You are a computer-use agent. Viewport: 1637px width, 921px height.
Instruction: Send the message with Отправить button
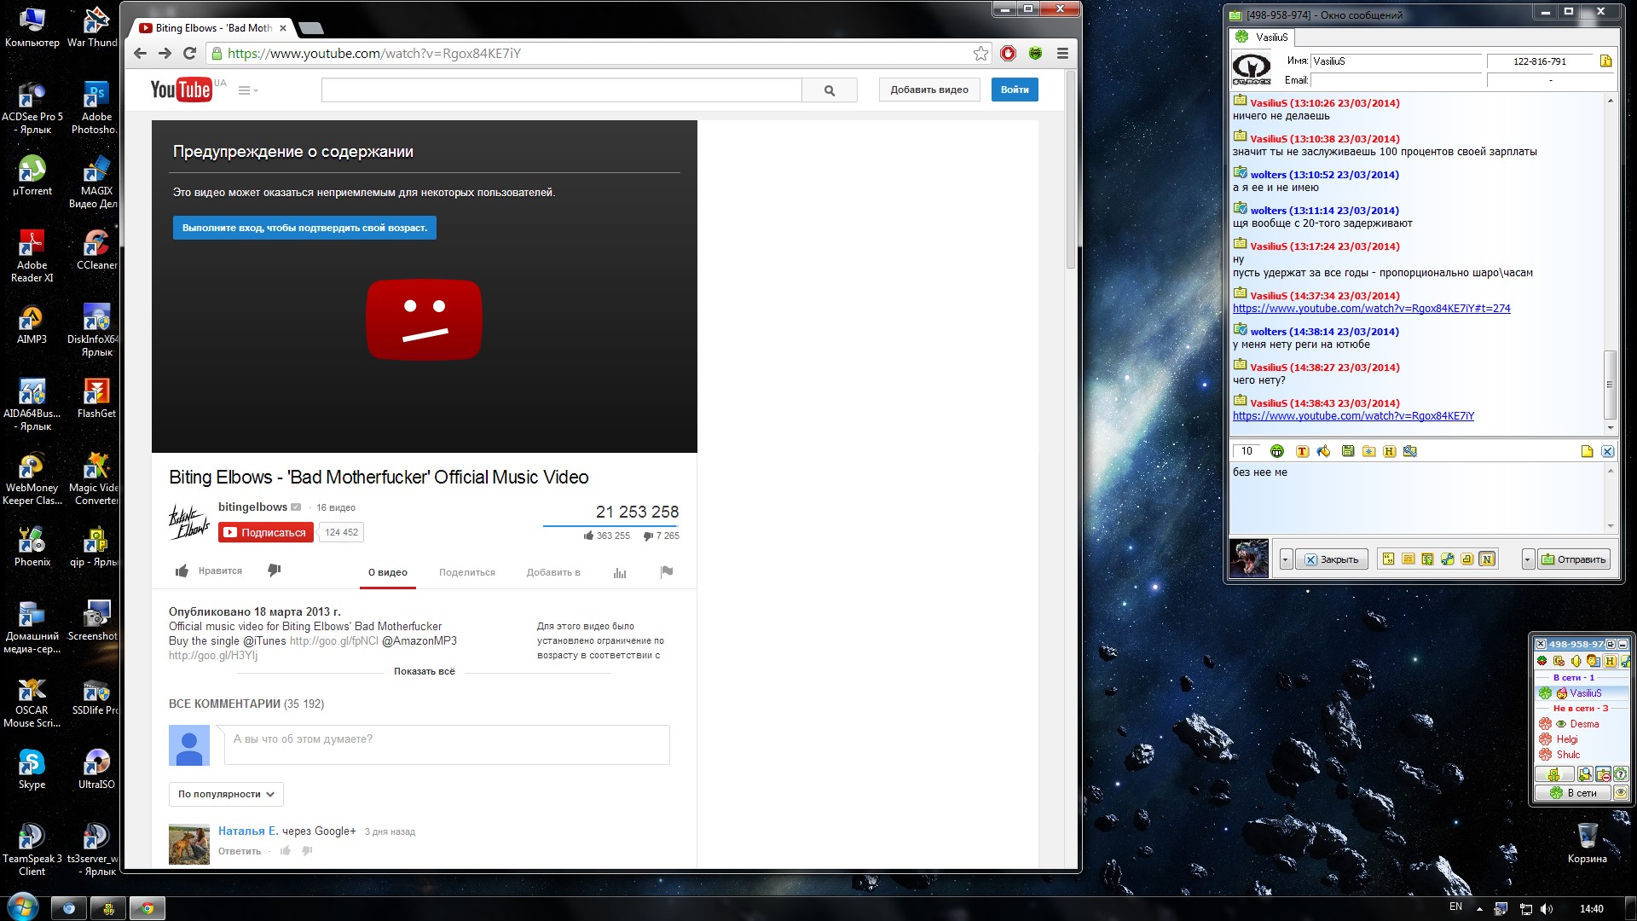coord(1575,559)
